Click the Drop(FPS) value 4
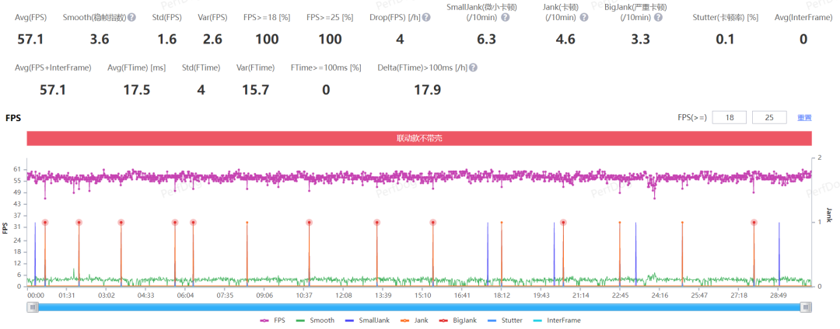 (x=400, y=39)
